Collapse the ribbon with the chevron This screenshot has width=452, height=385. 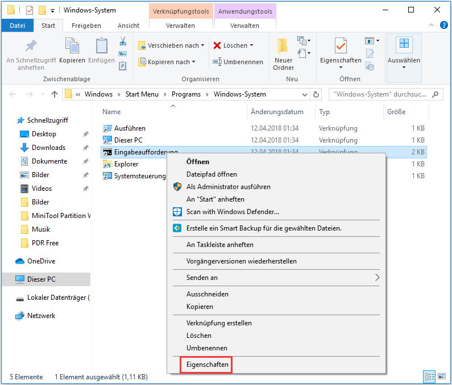(x=432, y=25)
